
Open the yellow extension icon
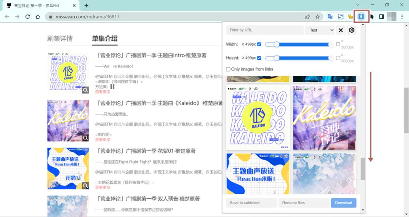(x=351, y=17)
